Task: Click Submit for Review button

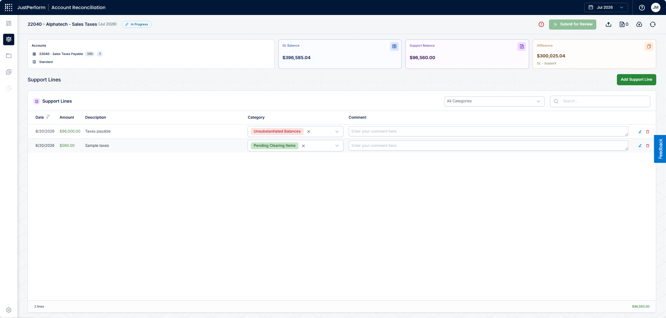Action: point(573,24)
